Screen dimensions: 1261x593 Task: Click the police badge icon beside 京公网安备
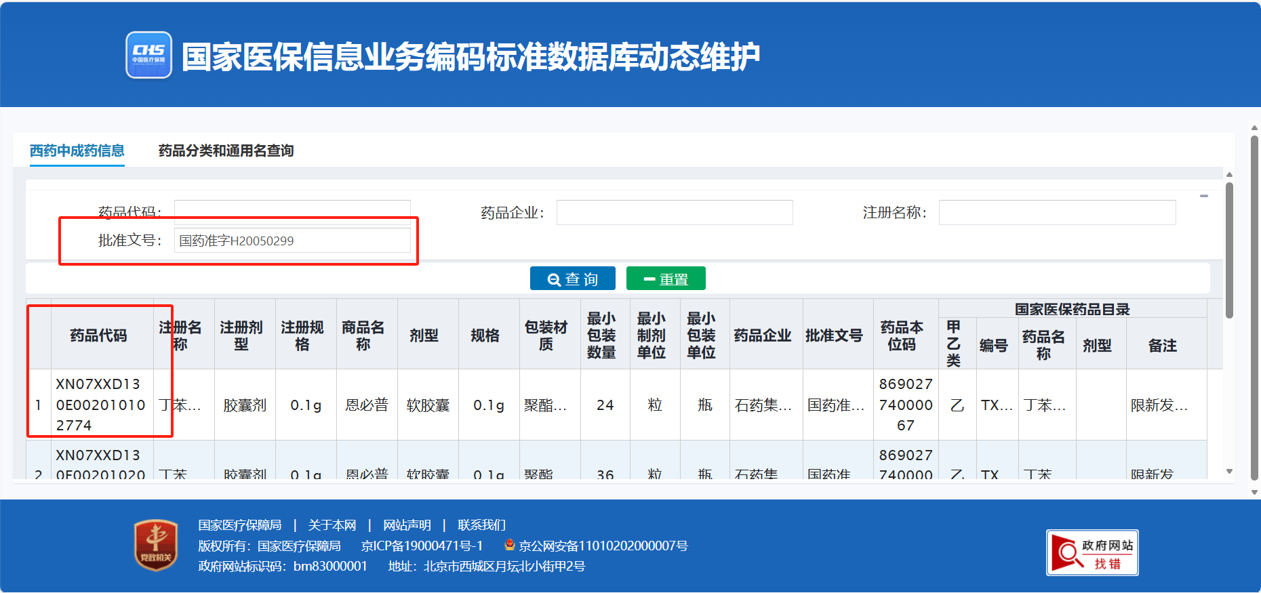coord(510,545)
